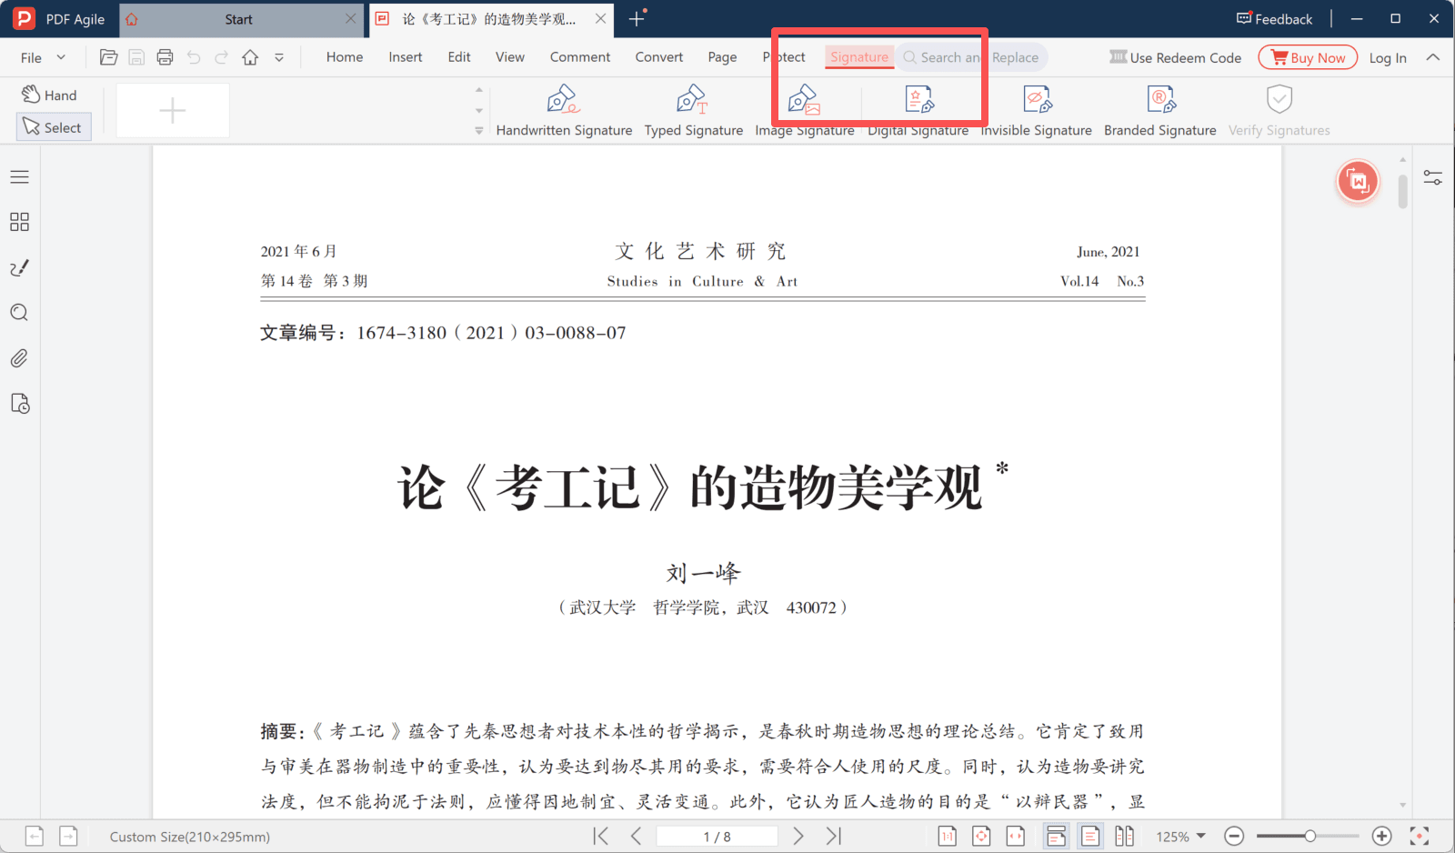The width and height of the screenshot is (1455, 853).
Task: Set the view to actual size 1:1
Action: [x=947, y=836]
